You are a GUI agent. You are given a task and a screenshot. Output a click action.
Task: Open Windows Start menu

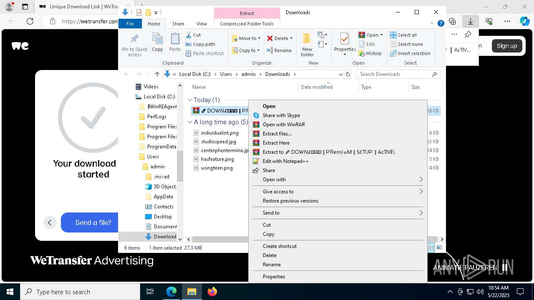click(x=10, y=292)
